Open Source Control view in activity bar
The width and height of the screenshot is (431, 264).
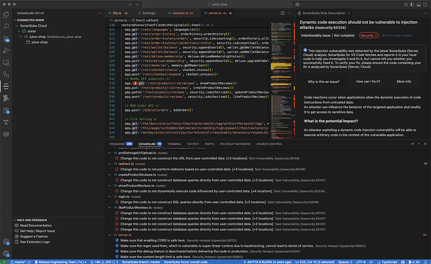(x=6, y=39)
